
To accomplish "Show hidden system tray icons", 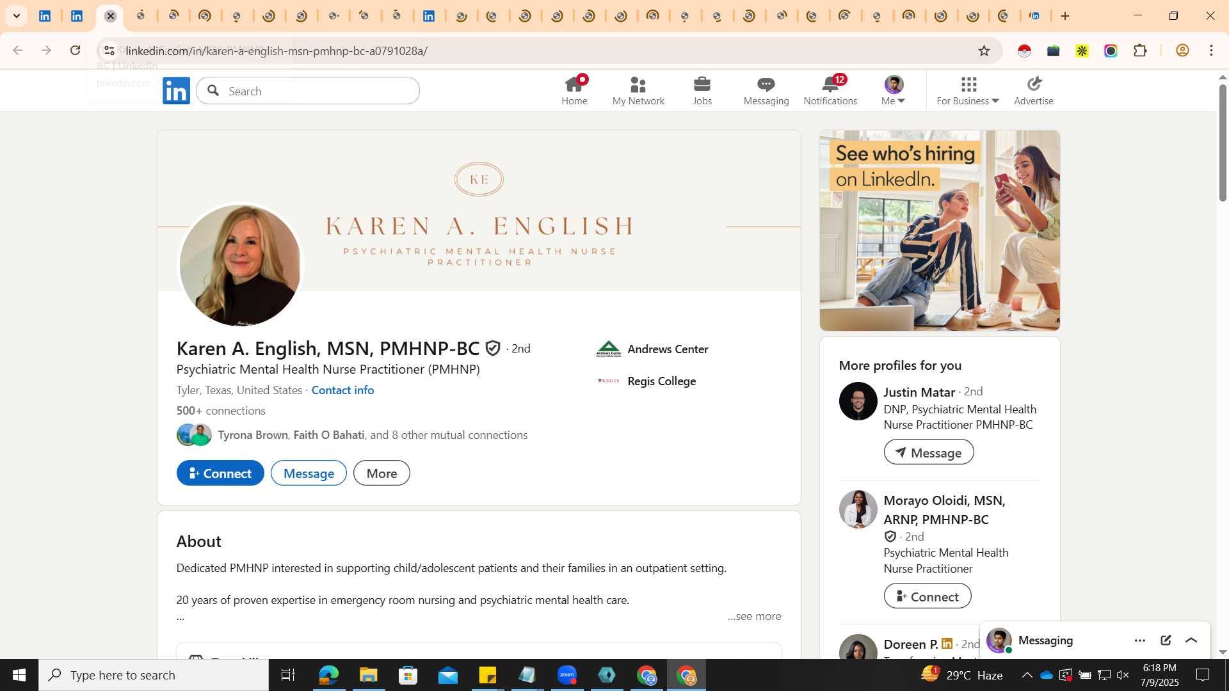I will tap(1027, 675).
